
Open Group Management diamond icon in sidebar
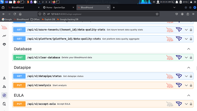4,44
